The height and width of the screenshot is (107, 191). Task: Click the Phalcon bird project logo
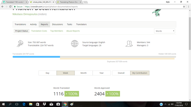pyautogui.click(x=157, y=12)
